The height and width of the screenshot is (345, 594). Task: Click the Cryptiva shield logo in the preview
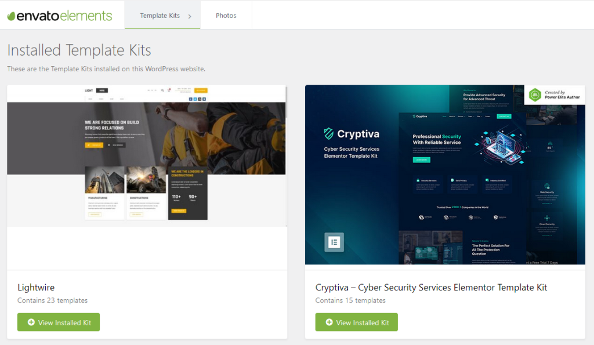click(x=329, y=134)
